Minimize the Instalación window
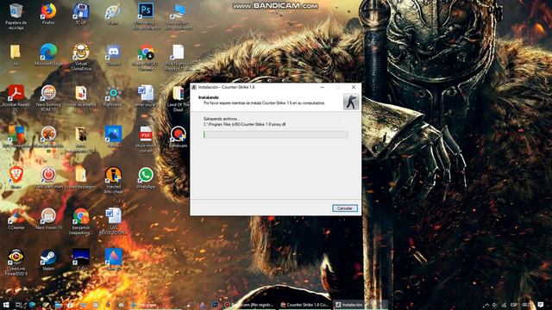 (322, 87)
